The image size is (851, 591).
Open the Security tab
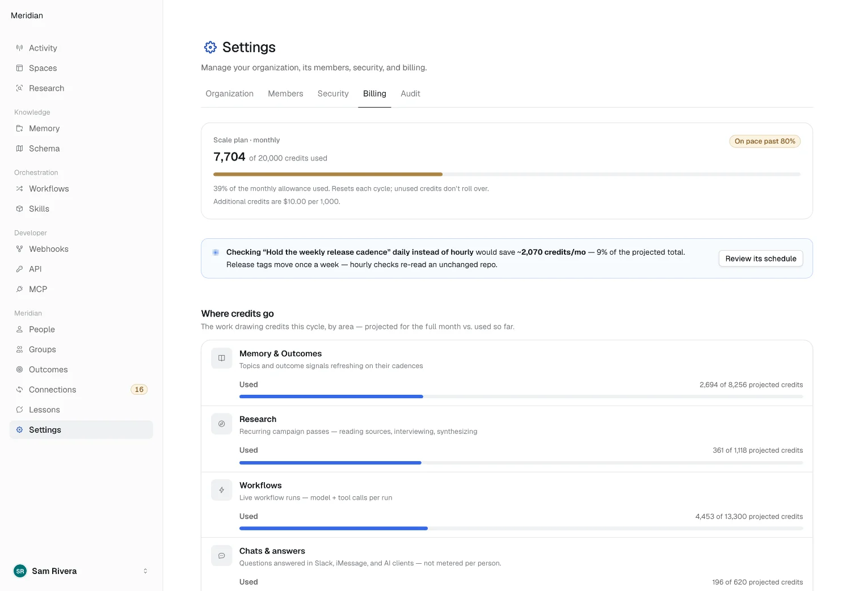click(x=333, y=94)
